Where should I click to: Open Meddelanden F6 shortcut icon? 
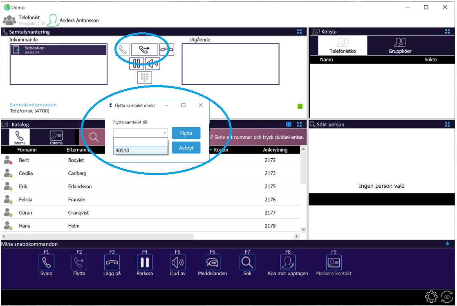[213, 263]
